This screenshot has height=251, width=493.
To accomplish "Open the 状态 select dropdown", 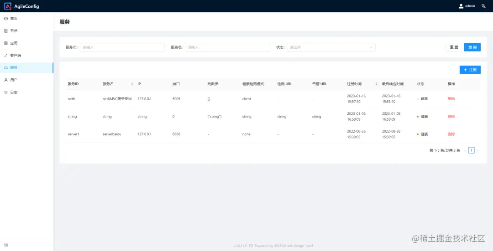I will 331,47.
